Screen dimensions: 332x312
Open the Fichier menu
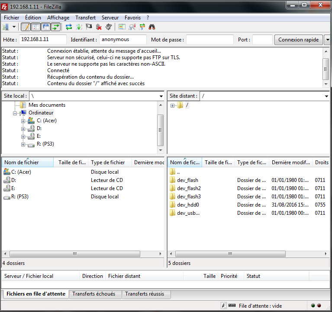pyautogui.click(x=11, y=18)
